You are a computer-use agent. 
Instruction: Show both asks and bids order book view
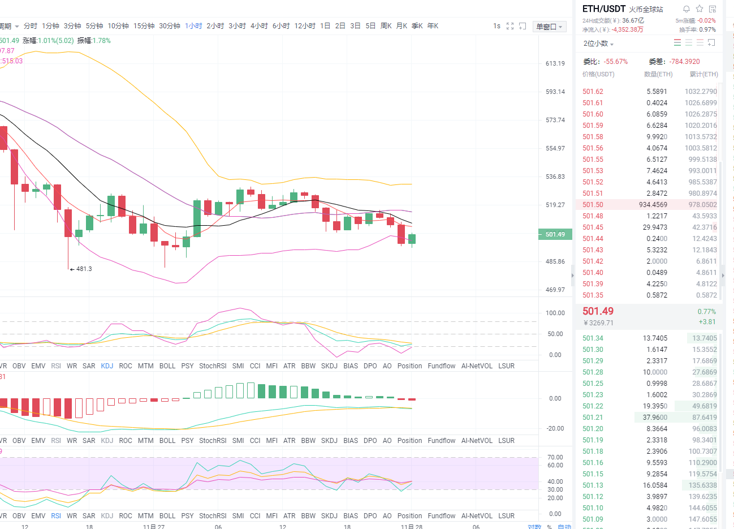677,43
